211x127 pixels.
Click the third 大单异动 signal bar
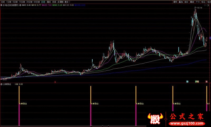(136, 106)
